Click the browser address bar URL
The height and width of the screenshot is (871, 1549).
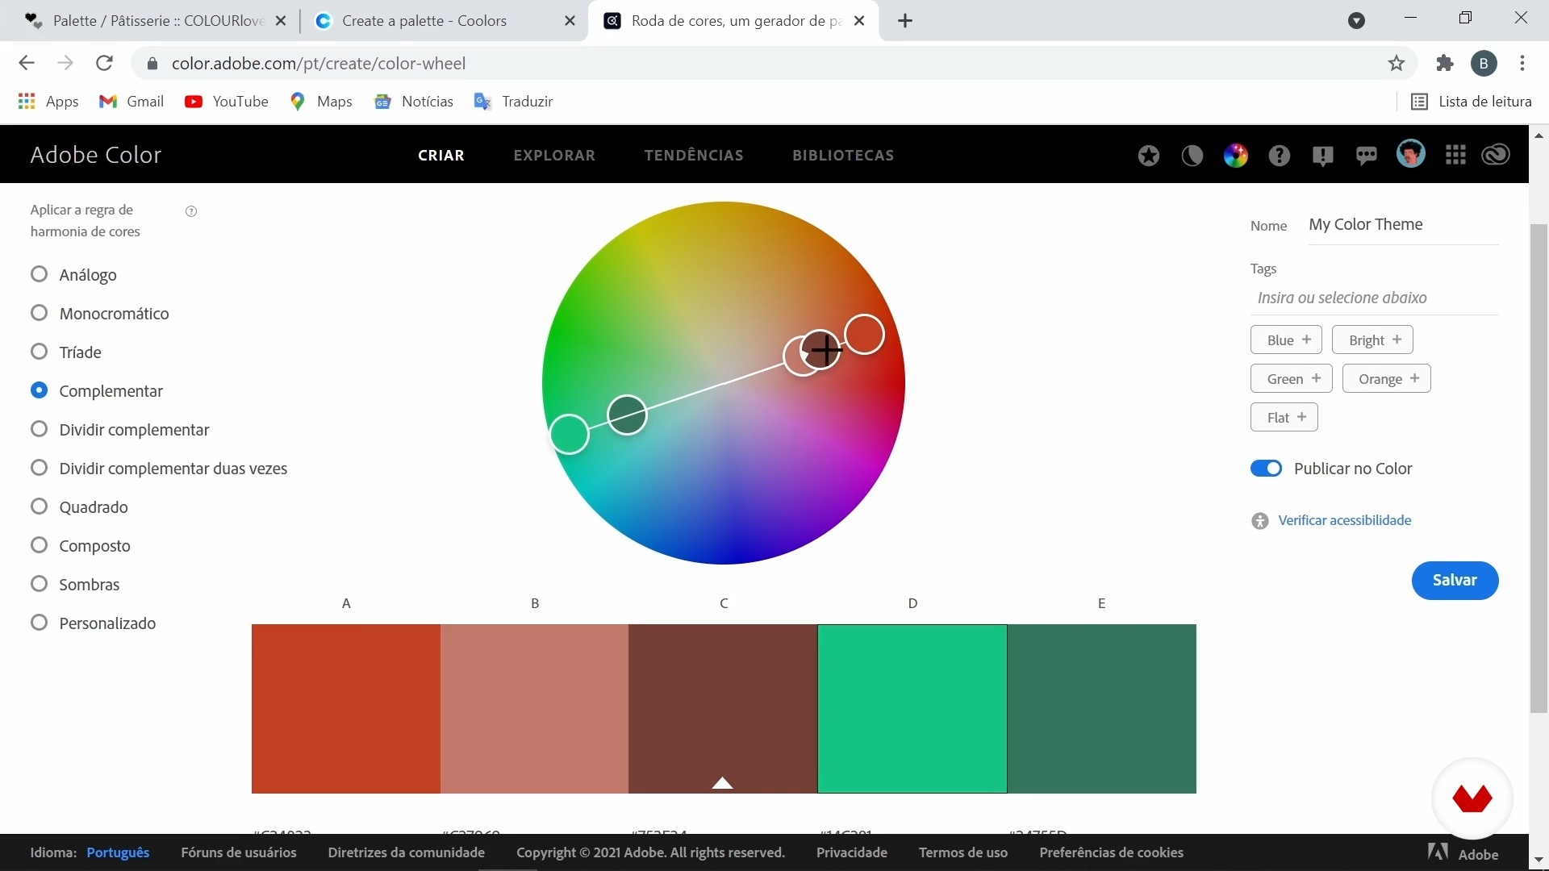pos(318,63)
